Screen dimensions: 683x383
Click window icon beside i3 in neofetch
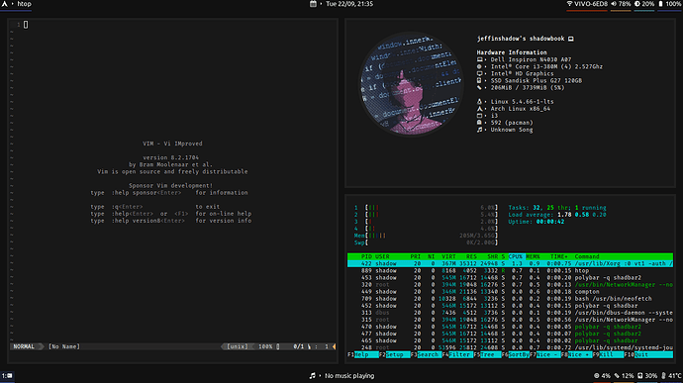click(x=479, y=116)
